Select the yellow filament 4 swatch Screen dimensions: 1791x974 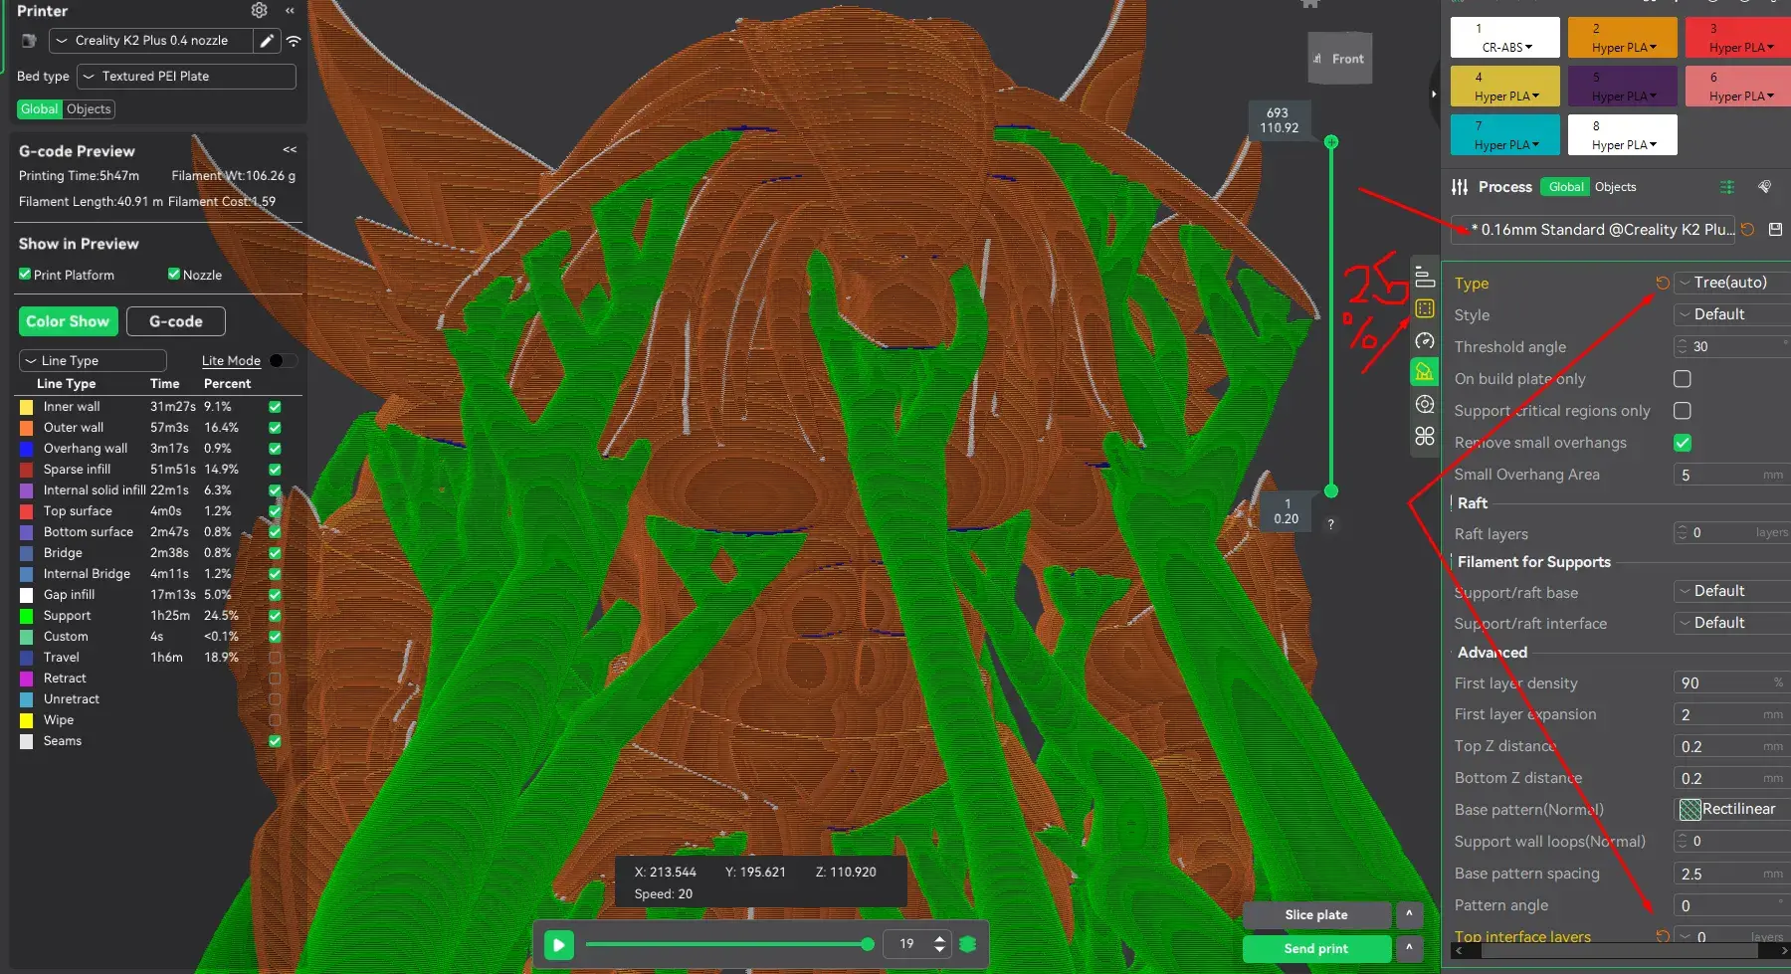click(x=1504, y=87)
